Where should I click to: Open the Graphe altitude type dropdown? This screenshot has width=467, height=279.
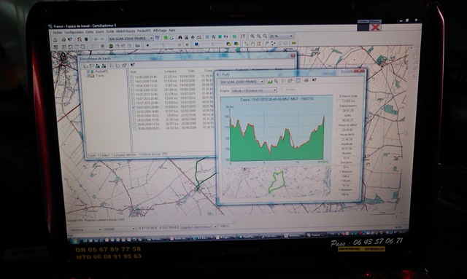point(254,90)
